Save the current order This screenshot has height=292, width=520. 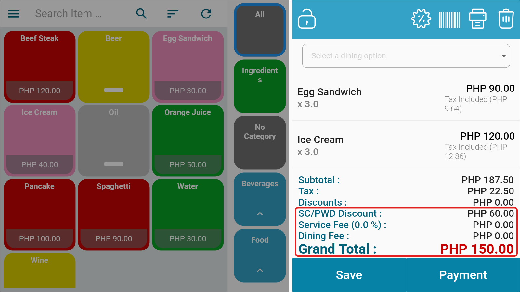349,275
